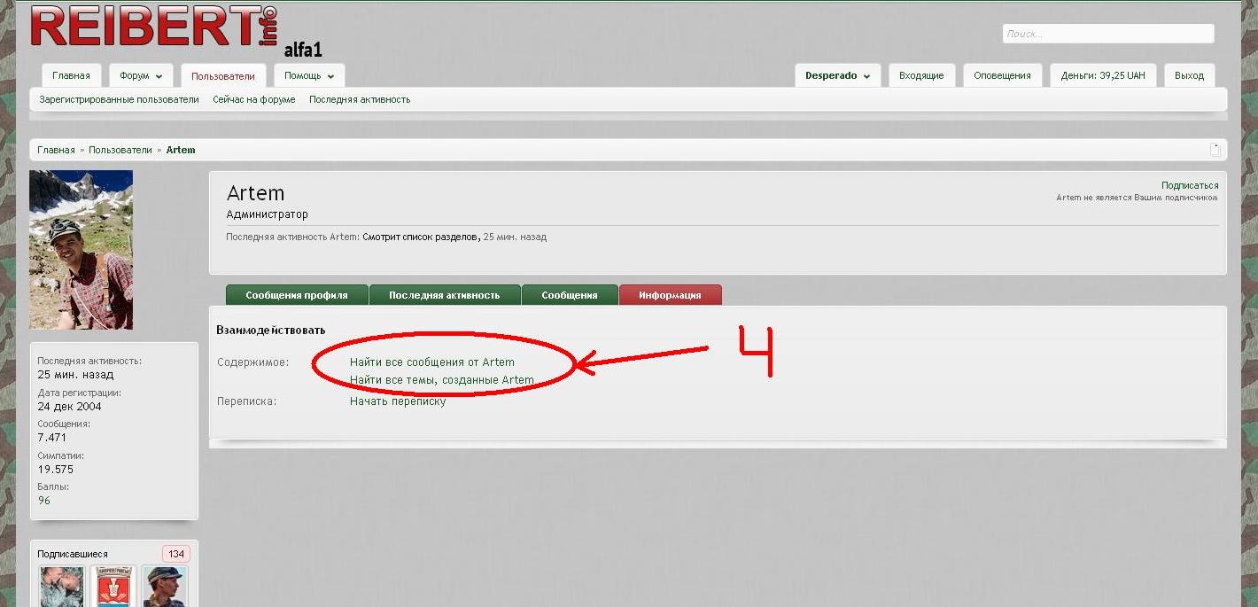Screen dimensions: 1258x607
Task: Go to Главная in breadcrumbs
Action: tap(56, 150)
